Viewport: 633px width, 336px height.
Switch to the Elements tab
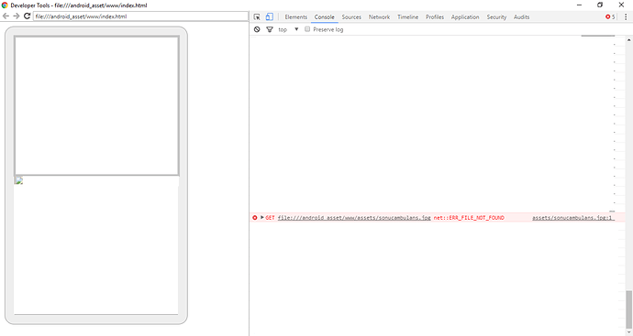(x=296, y=16)
